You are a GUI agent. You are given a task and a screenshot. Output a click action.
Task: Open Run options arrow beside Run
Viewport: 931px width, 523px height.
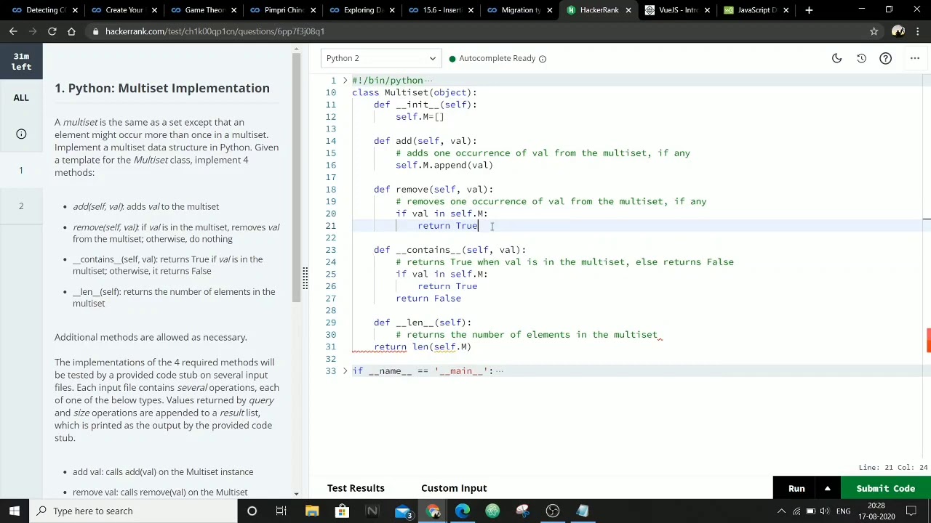(827, 489)
